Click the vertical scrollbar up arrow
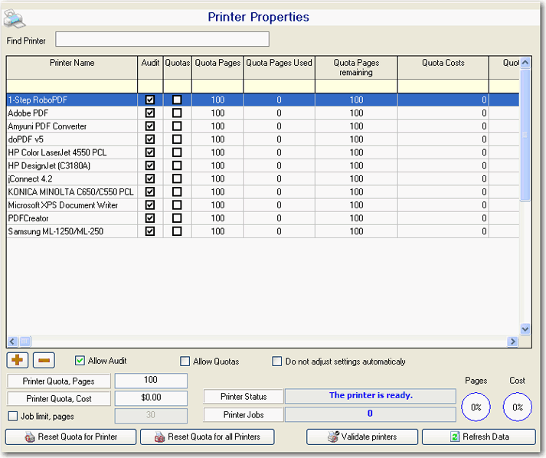The image size is (546, 458). 525,63
